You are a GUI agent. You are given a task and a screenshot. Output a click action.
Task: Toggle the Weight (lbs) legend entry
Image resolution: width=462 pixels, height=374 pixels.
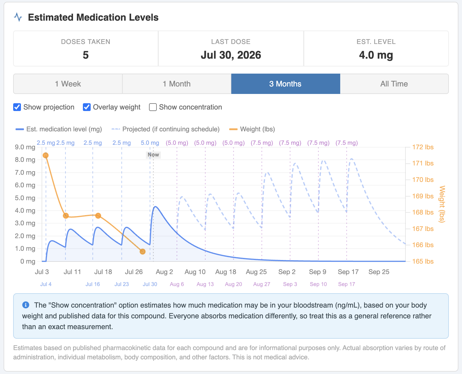coord(252,129)
